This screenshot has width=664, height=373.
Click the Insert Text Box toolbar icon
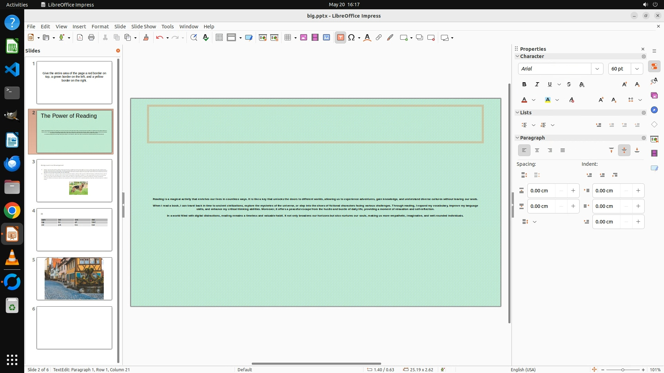coord(340,38)
